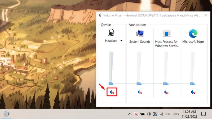The height and width of the screenshot is (119, 212).
Task: Click the Host Process for Windows Servic... label
Action: pyautogui.click(x=167, y=44)
